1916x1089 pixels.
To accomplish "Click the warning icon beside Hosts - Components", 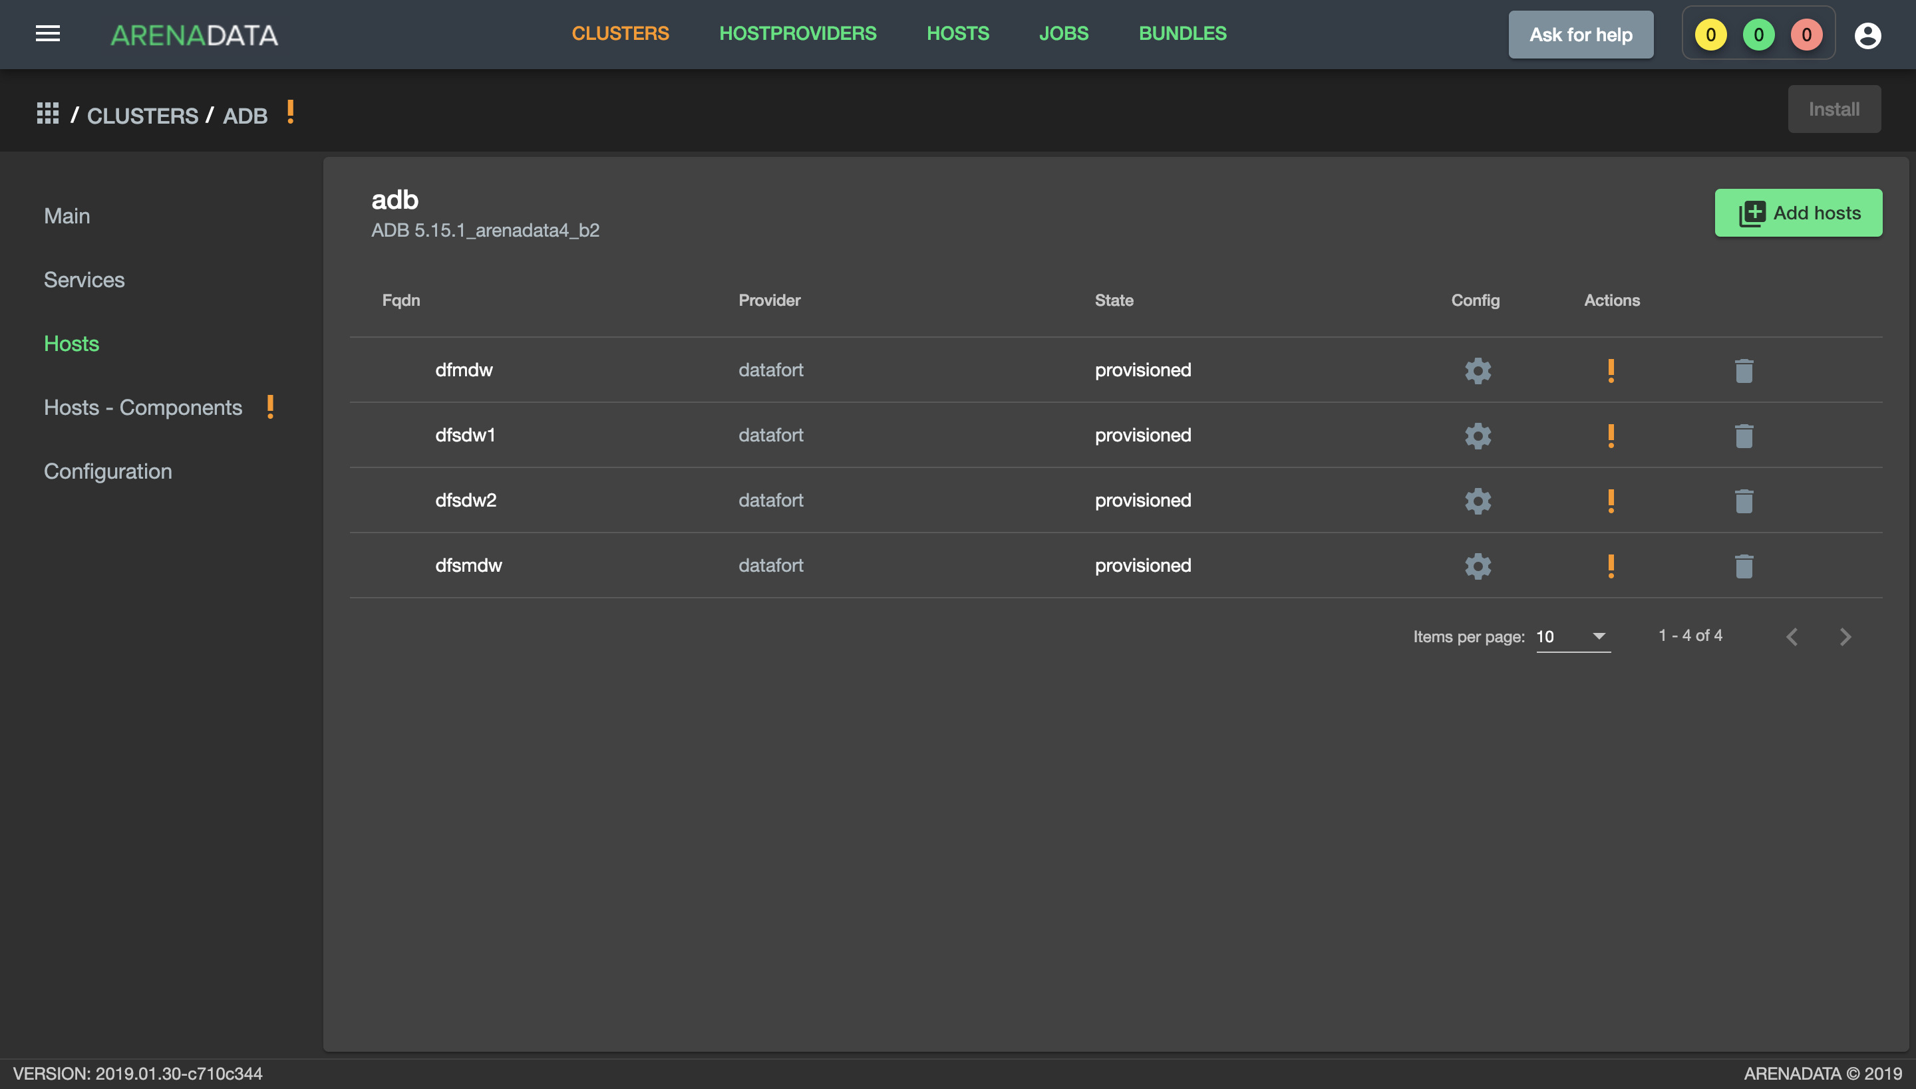I will coord(270,407).
